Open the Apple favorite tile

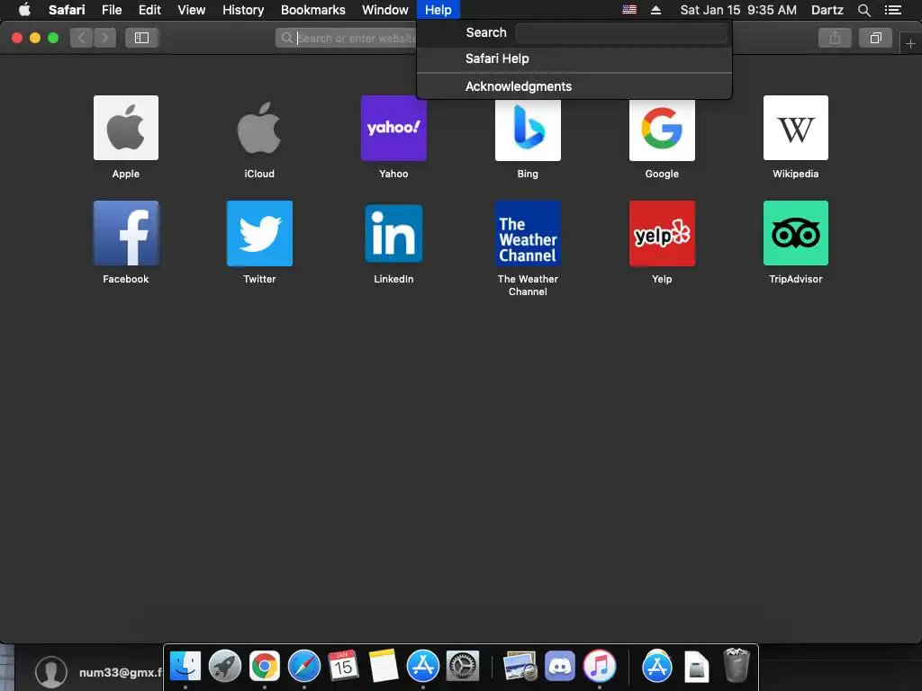click(126, 128)
